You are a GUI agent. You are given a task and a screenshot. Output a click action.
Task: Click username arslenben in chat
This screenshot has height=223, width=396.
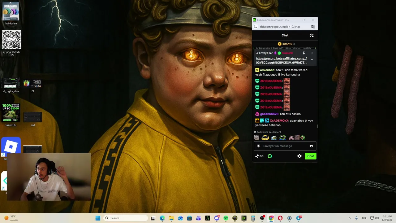[267, 70]
